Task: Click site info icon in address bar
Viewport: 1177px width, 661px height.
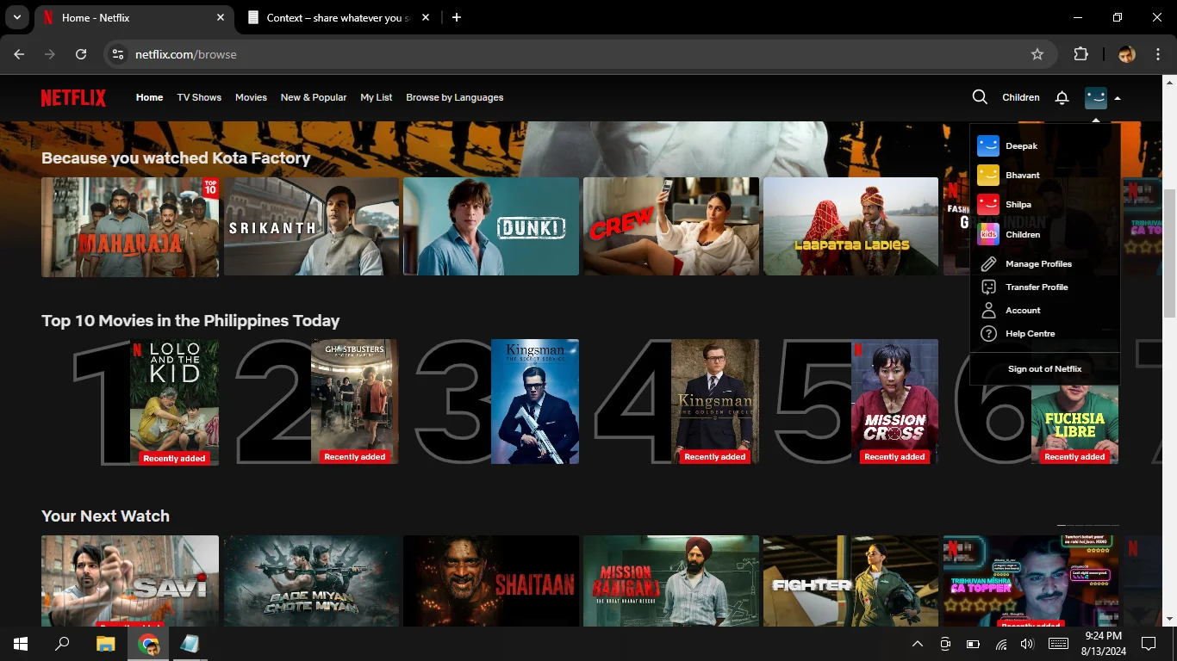Action: coord(119,54)
